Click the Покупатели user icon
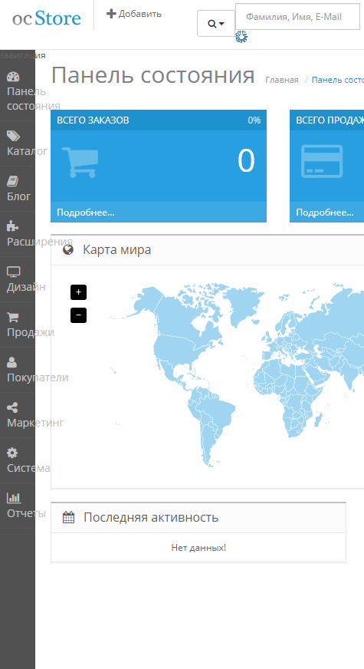364x669 pixels. 12,362
